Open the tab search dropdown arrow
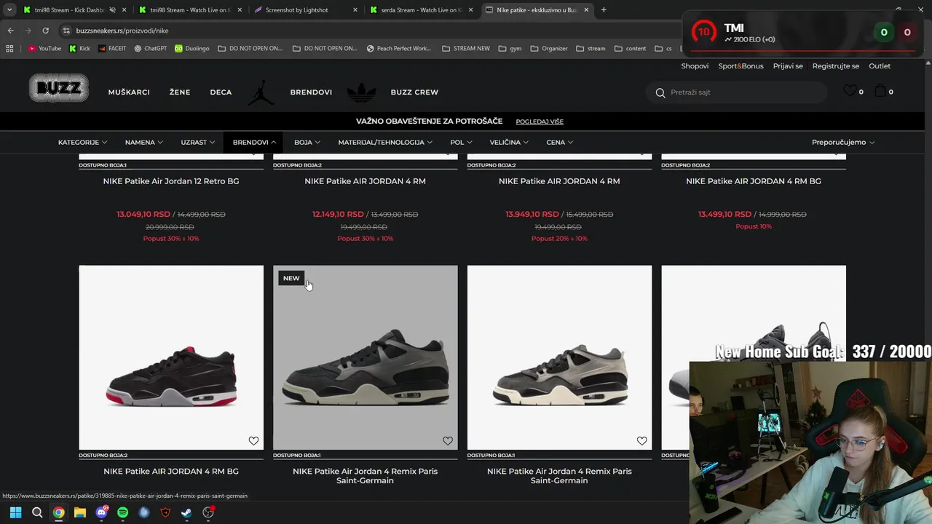 pyautogui.click(x=9, y=10)
